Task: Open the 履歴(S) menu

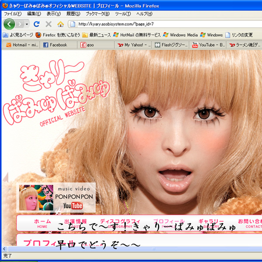Action: (73, 14)
